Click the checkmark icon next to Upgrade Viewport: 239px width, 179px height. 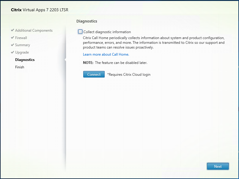[12, 52]
